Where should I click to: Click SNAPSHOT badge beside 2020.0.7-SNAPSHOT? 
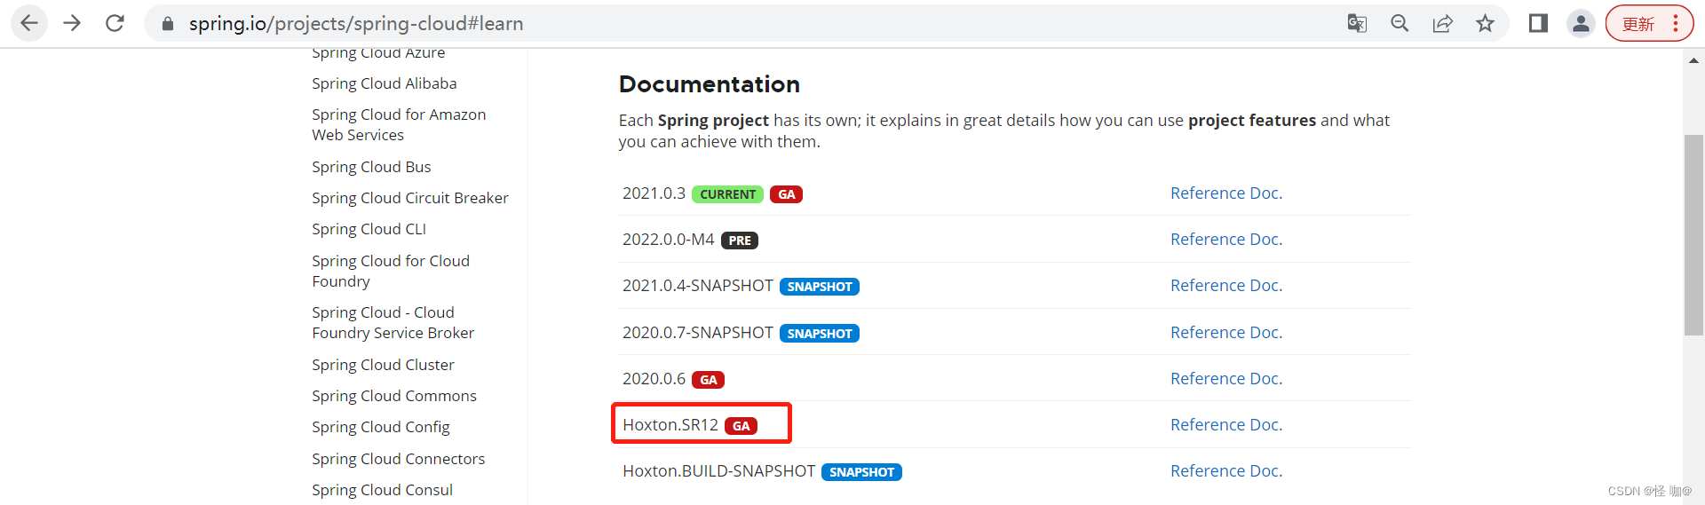click(x=820, y=334)
